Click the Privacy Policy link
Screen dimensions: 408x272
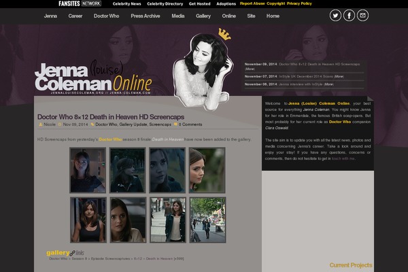pos(299,3)
